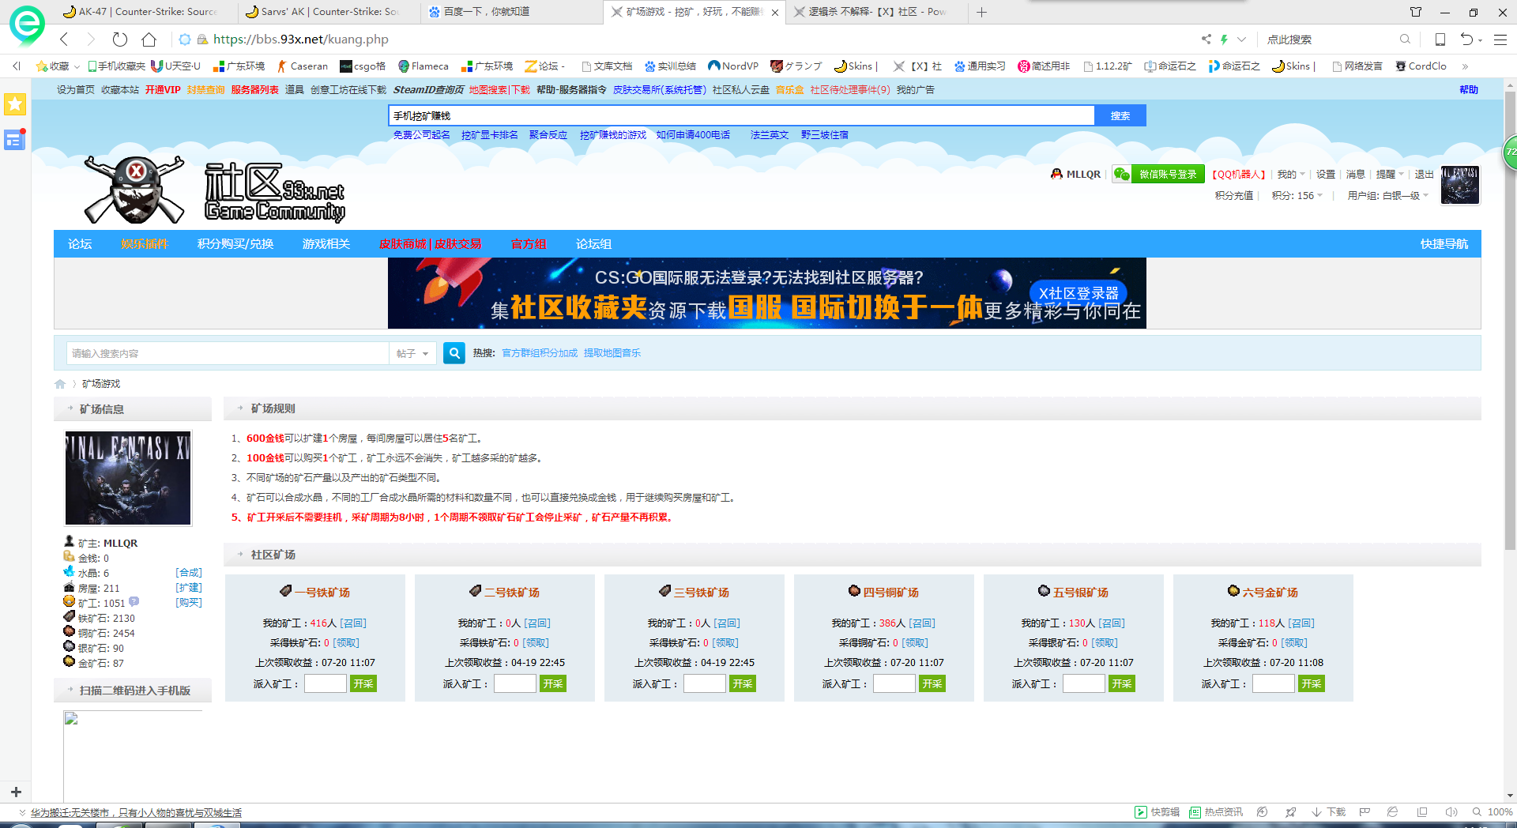Click 开采 button of 六号金矿场

(x=1312, y=683)
